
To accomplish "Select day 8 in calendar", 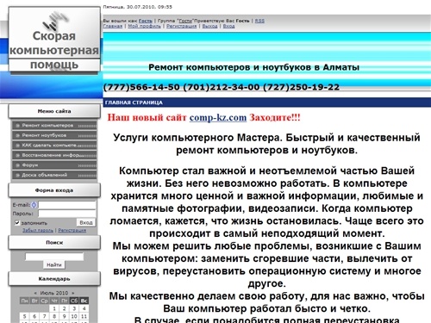I will click(54, 316).
